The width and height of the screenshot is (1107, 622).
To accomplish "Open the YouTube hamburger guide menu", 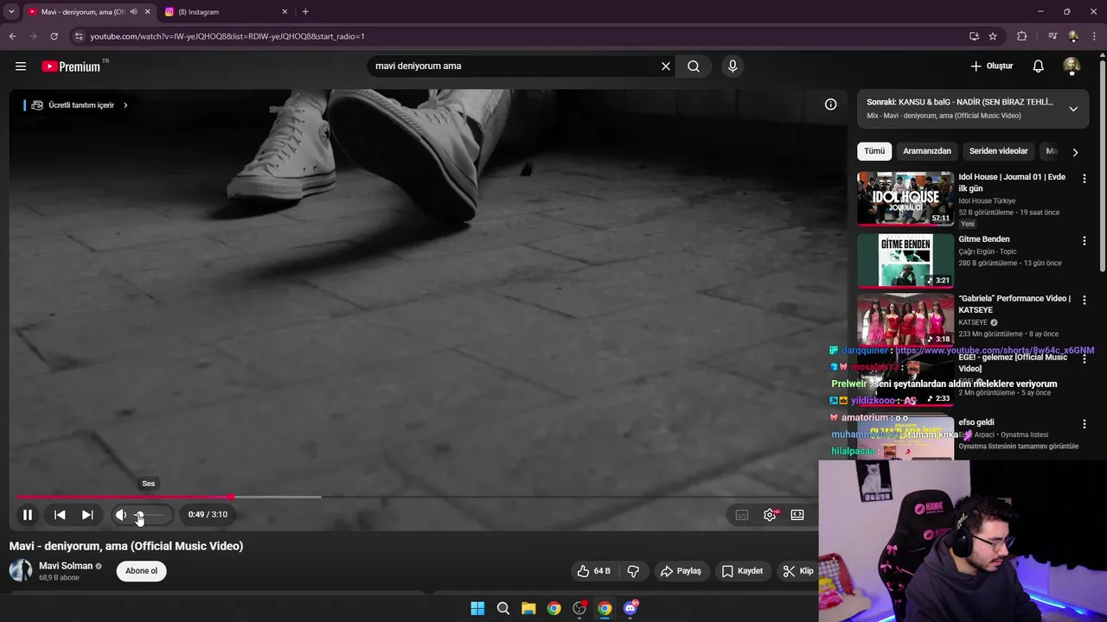I will coord(21,67).
